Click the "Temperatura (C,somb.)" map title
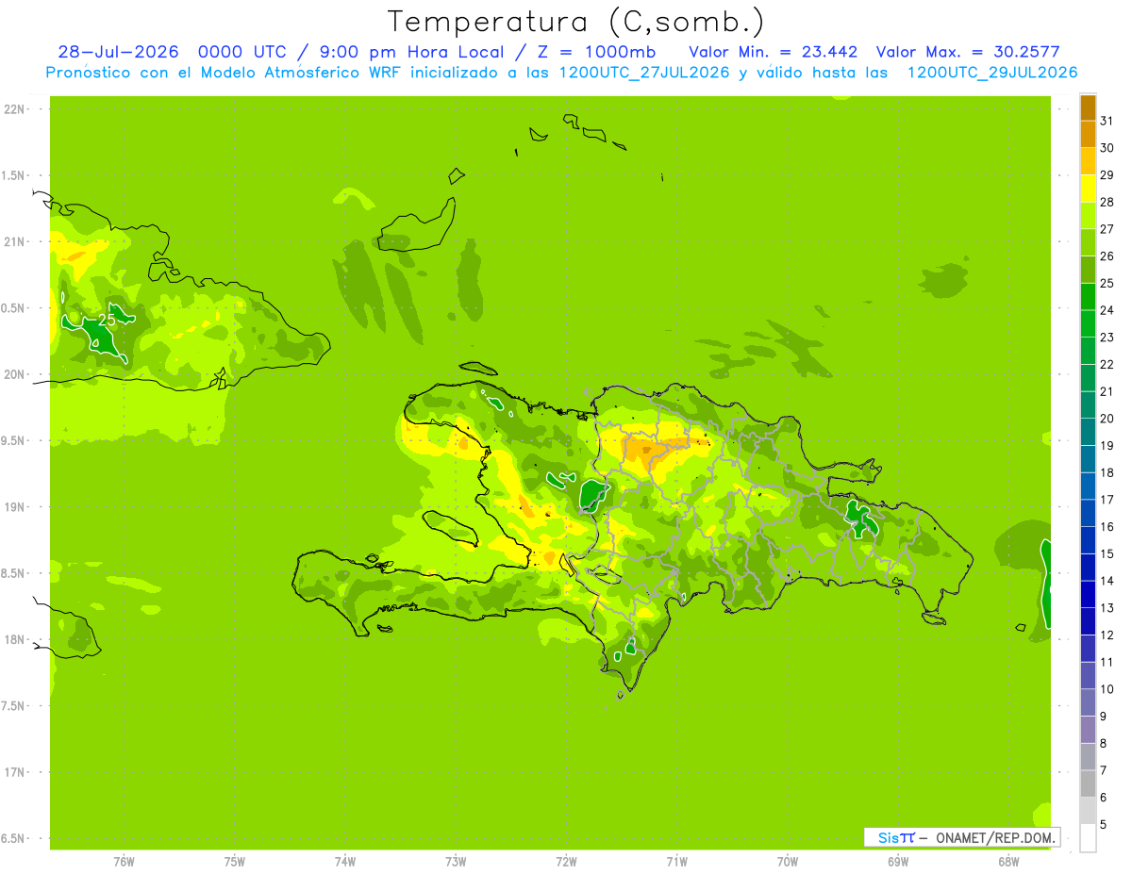 click(x=576, y=22)
